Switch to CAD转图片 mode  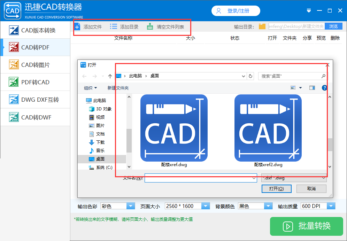(x=35, y=65)
